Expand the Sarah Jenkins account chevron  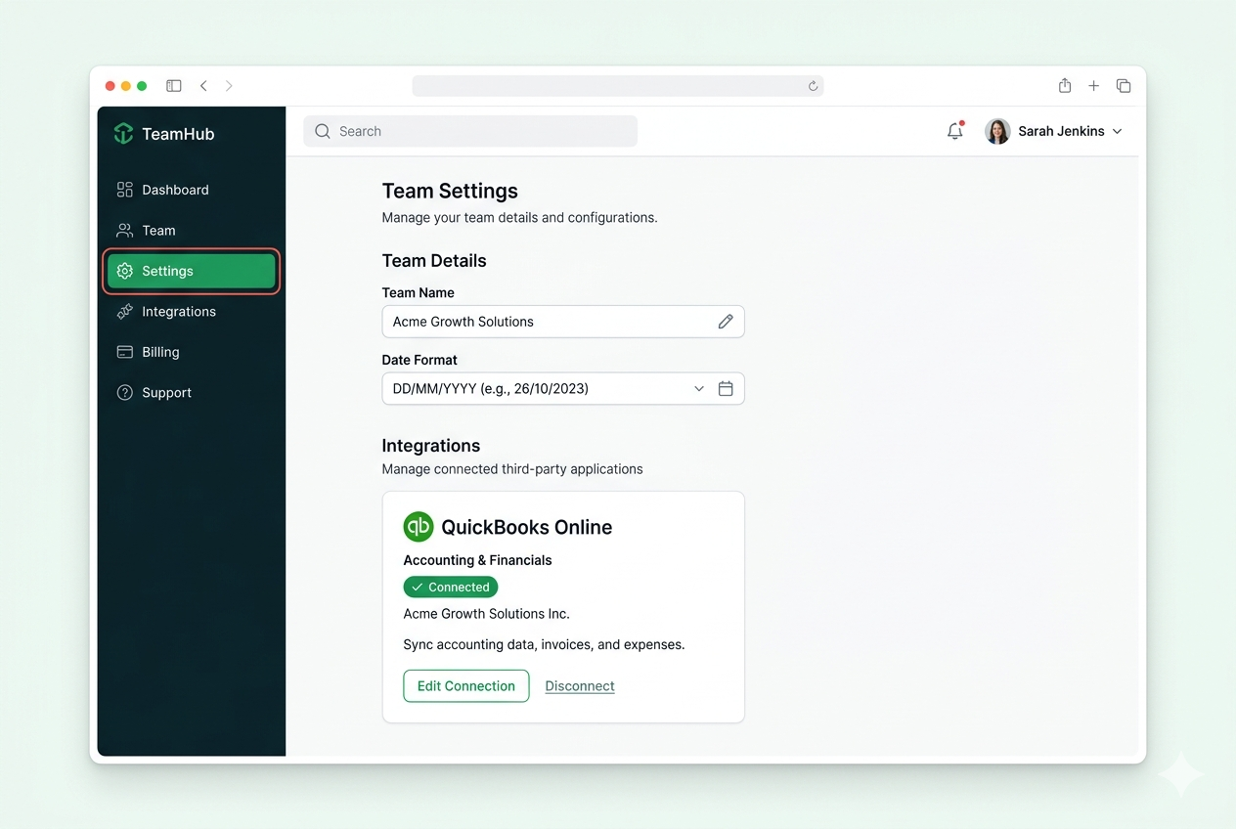coord(1118,131)
